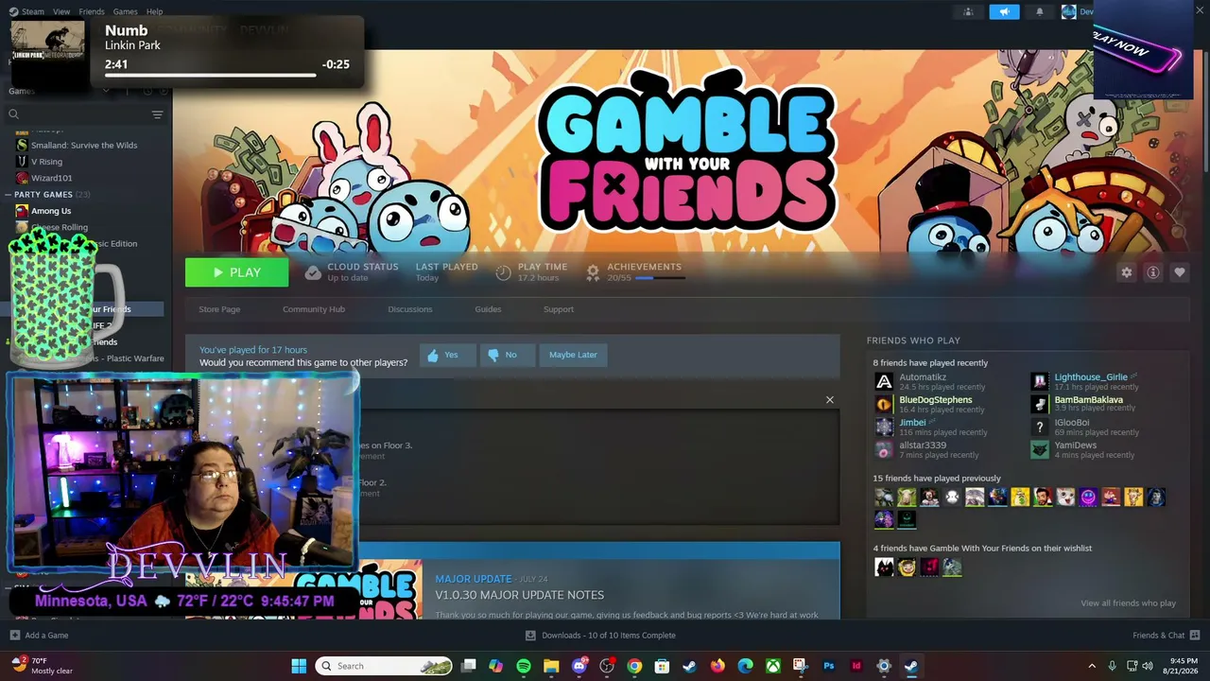Open Photoshop from the taskbar
Viewport: 1210px width, 681px height.
point(829,666)
